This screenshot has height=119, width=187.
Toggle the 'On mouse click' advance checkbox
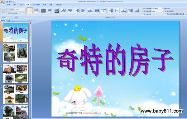pyautogui.click(x=165, y=11)
